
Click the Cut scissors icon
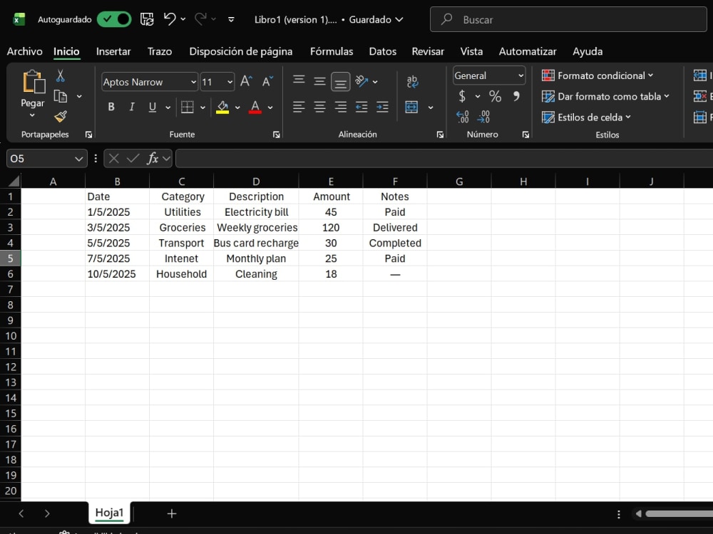pyautogui.click(x=60, y=75)
